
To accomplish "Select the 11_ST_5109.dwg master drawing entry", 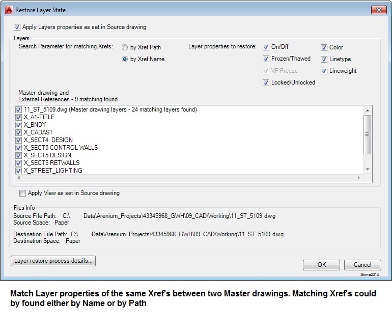I will click(x=110, y=109).
